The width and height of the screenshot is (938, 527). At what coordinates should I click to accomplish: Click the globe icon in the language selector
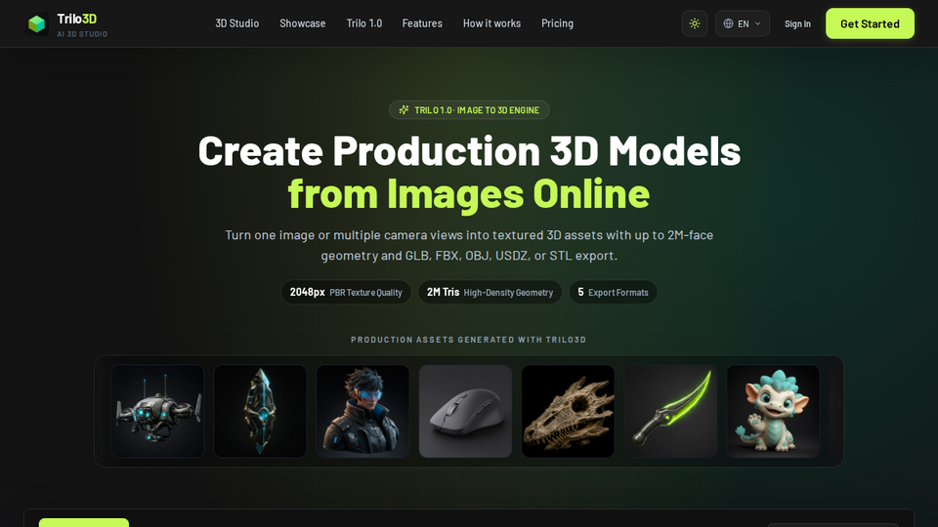728,23
